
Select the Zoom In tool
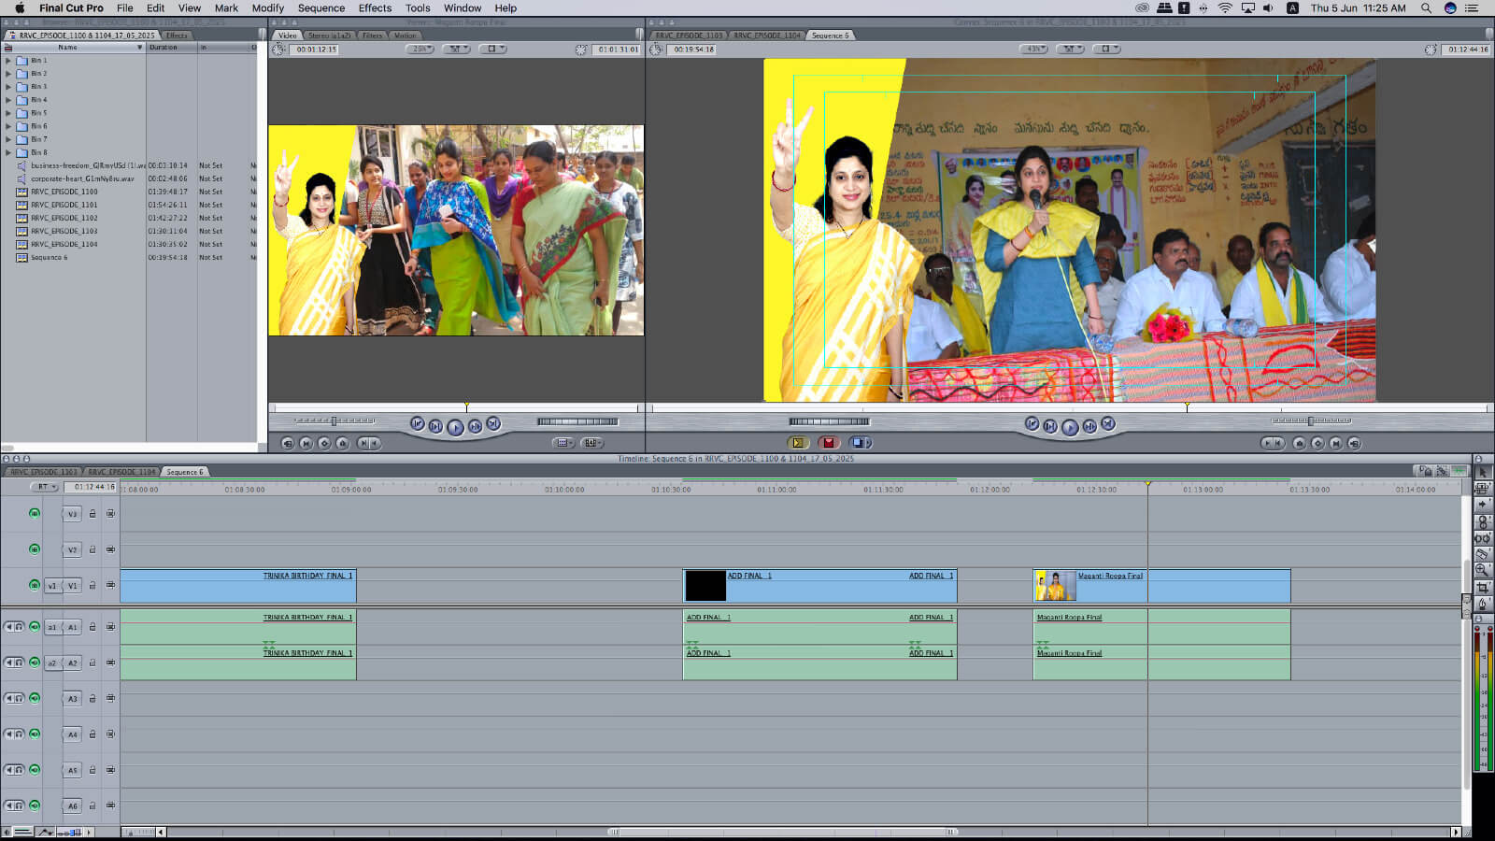[1483, 570]
